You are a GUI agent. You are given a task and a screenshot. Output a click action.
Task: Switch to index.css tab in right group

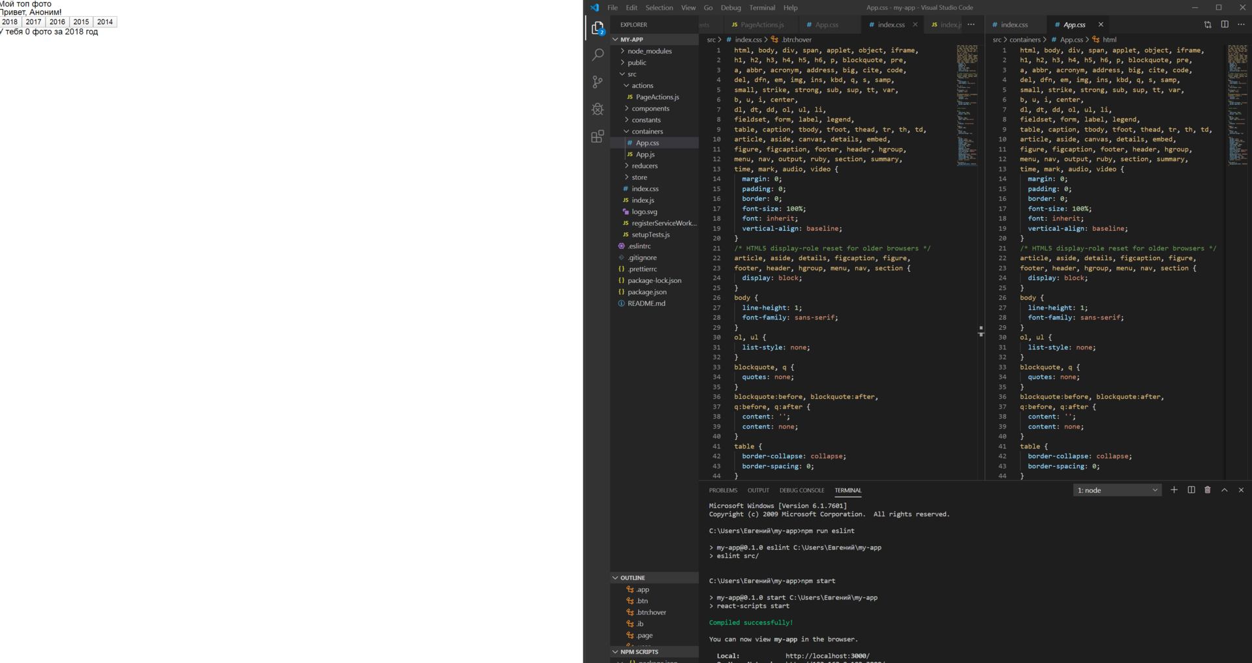click(x=1015, y=25)
